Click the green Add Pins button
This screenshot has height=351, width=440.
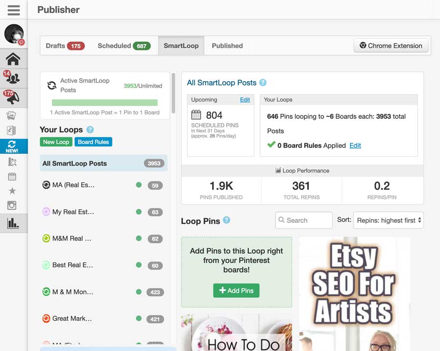click(236, 290)
